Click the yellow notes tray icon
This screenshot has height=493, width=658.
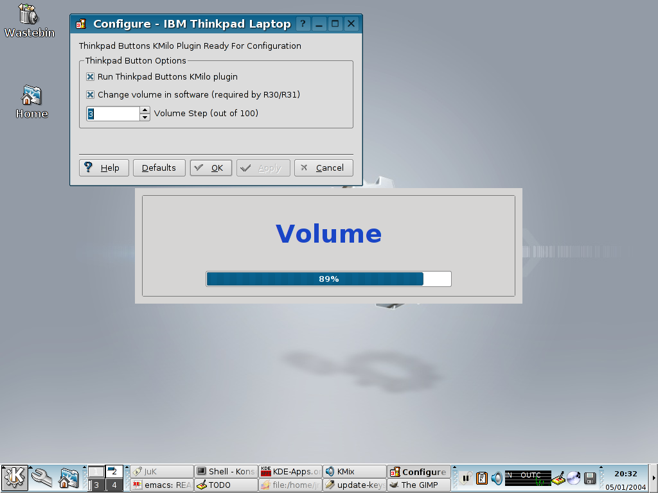558,478
